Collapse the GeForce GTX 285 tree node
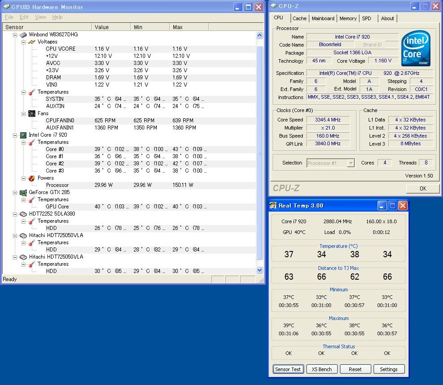Image resolution: width=443 pixels, height=385 pixels. coord(15,193)
